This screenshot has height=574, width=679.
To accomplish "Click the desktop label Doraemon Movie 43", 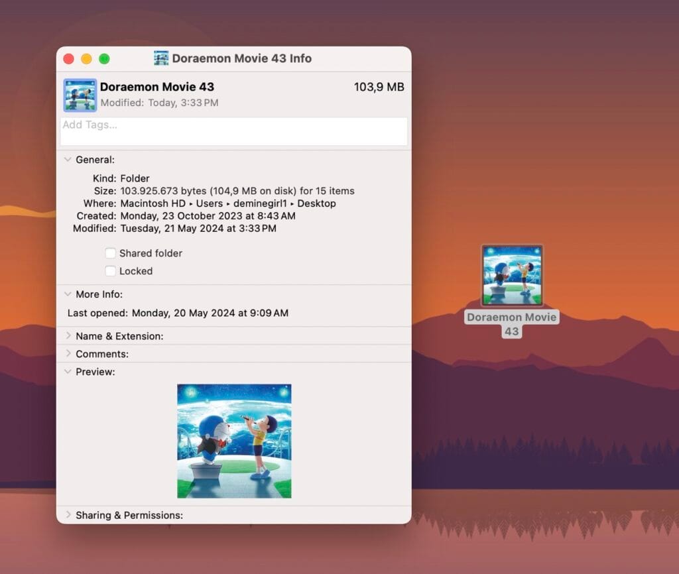I will [511, 324].
